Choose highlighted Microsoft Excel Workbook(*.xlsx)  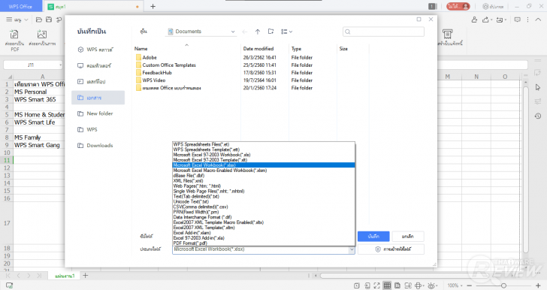pos(264,165)
